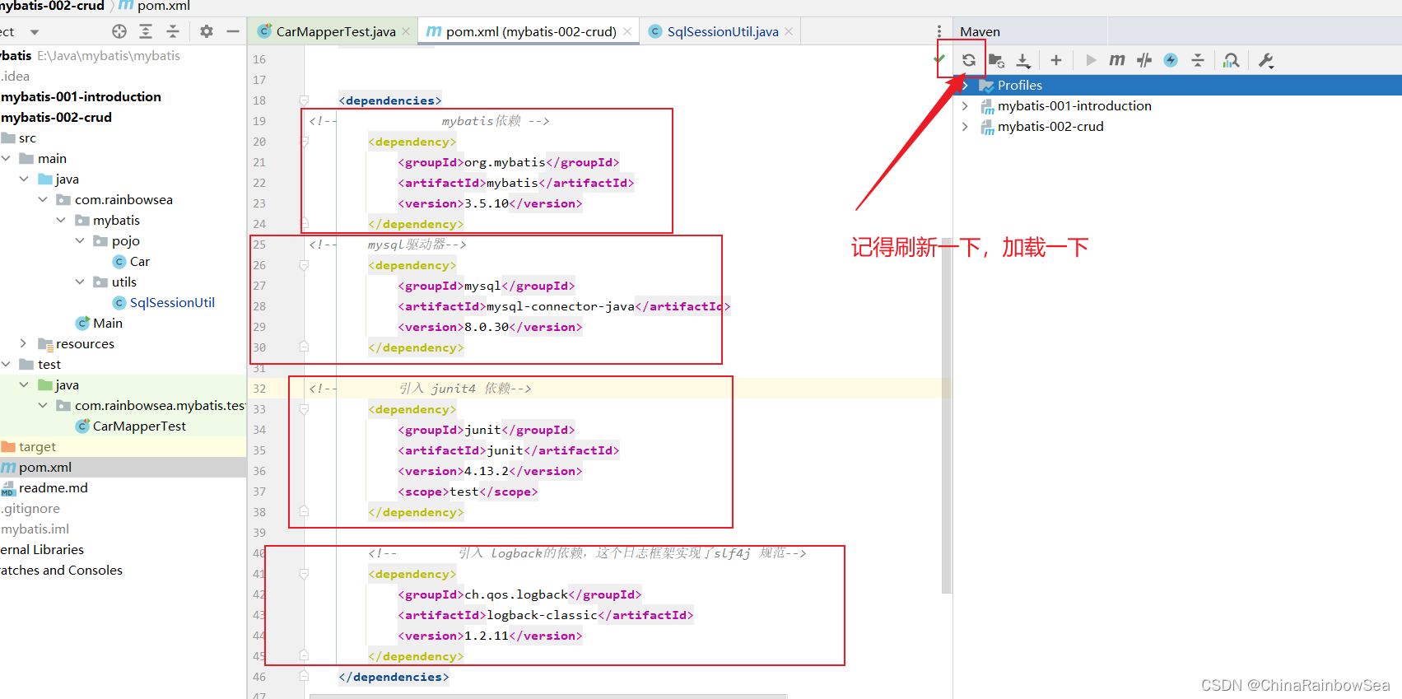
Task: Generate sources and update folders icon
Action: [996, 60]
